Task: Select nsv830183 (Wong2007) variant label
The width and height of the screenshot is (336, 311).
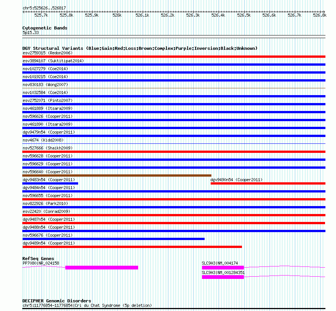Action: (45, 85)
